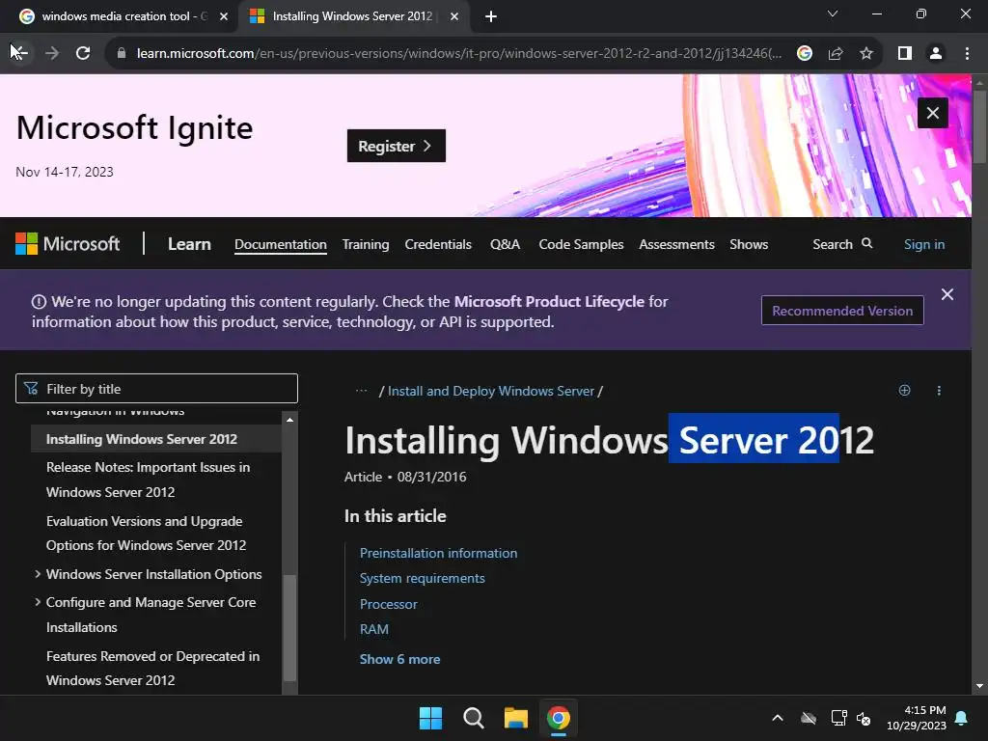The width and height of the screenshot is (988, 741).
Task: Open the Chrome profile menu
Action: click(936, 53)
